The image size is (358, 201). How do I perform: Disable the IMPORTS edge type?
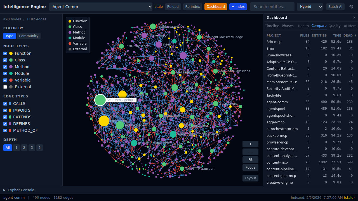pyautogui.click(x=5, y=110)
